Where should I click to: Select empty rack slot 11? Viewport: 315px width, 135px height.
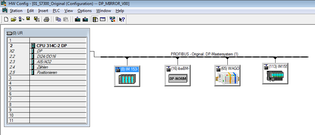point(47,121)
